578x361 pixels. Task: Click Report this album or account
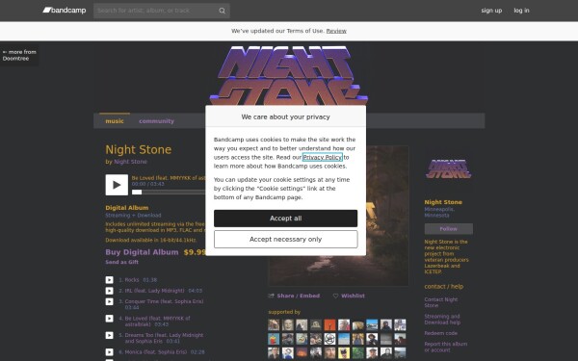tap(446, 347)
